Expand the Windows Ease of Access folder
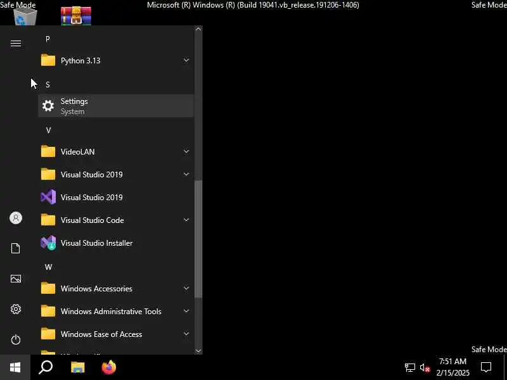This screenshot has width=507, height=380. (x=116, y=334)
